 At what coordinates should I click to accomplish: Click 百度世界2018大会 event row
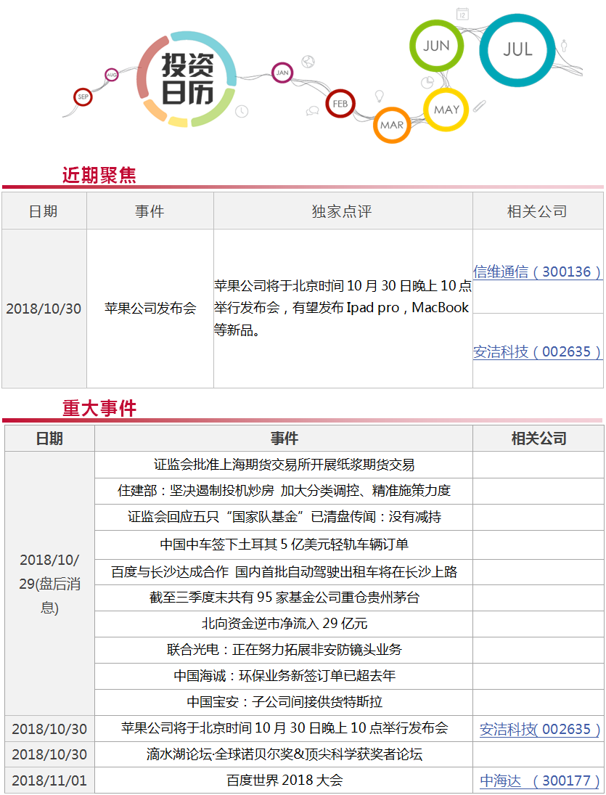point(284,780)
